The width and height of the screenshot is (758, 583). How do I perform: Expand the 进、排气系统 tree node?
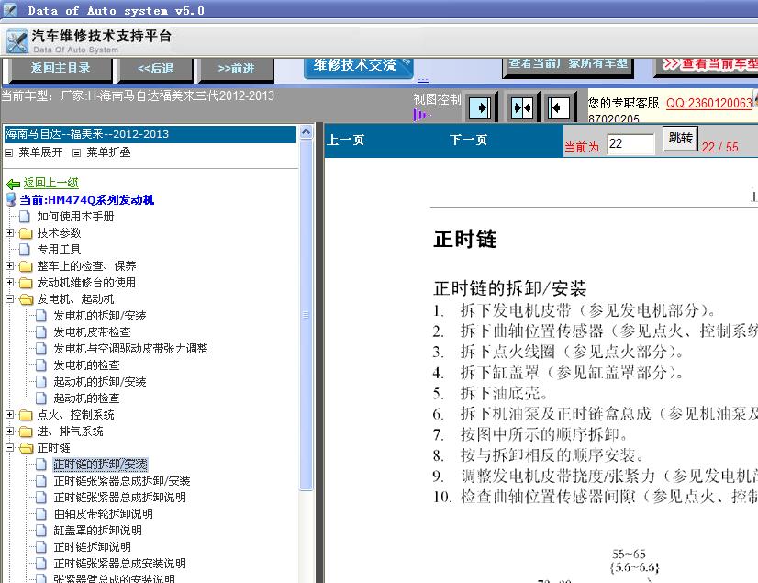tap(9, 432)
